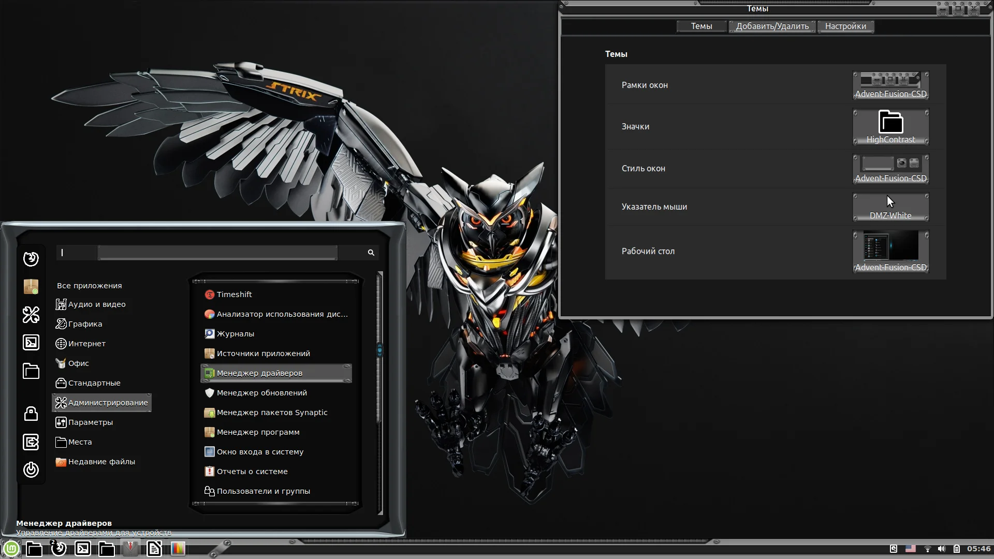The width and height of the screenshot is (994, 559).
Task: Open the volume control in the system tray
Action: [941, 549]
